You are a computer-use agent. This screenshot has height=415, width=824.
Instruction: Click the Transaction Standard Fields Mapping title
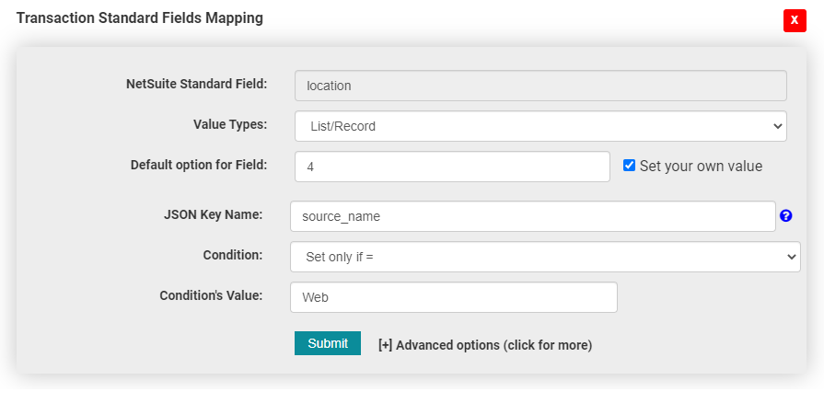140,18
